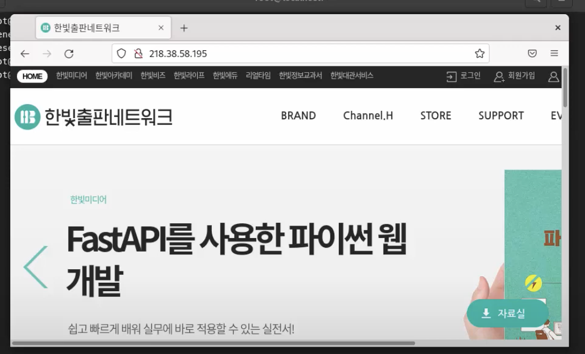Bookmark this page with the star icon
The height and width of the screenshot is (354, 585).
[x=480, y=54]
